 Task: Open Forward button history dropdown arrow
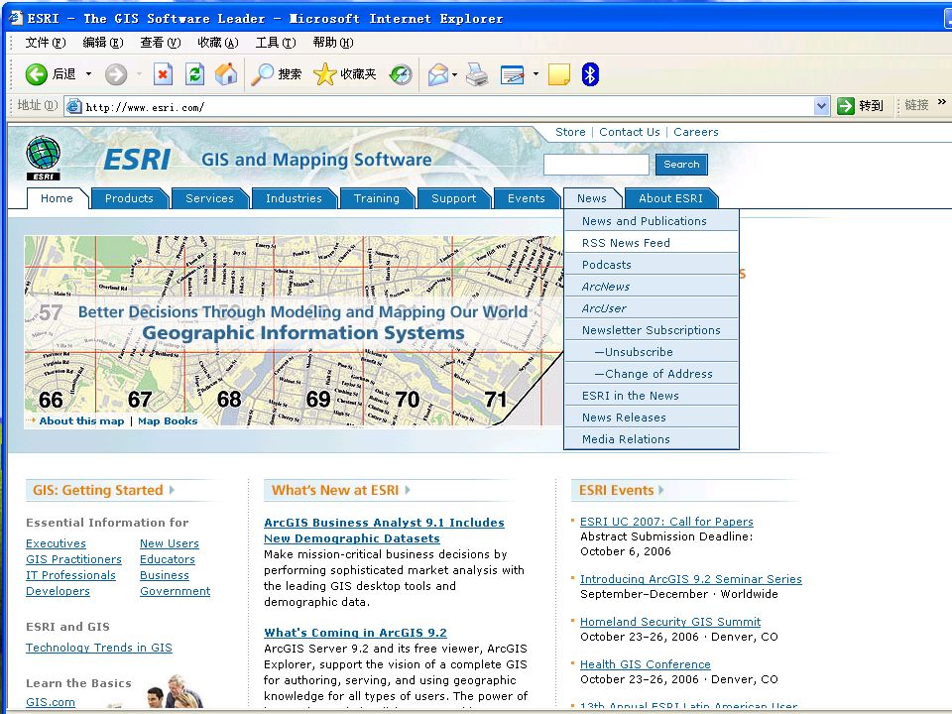coord(139,74)
